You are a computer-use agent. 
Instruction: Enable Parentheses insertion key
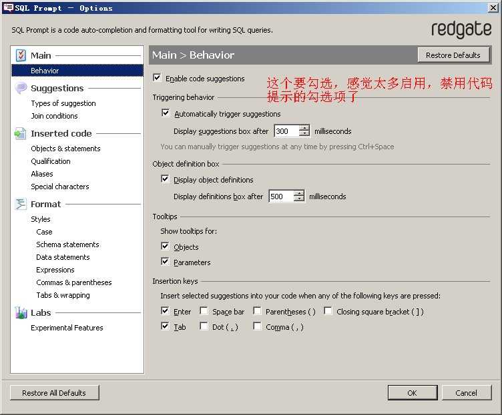coord(257,310)
